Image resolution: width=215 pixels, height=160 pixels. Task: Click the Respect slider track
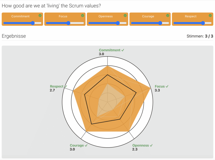(192, 23)
